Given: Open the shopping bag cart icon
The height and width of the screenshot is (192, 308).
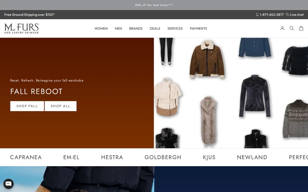Looking at the screenshot, I should tap(301, 28).
